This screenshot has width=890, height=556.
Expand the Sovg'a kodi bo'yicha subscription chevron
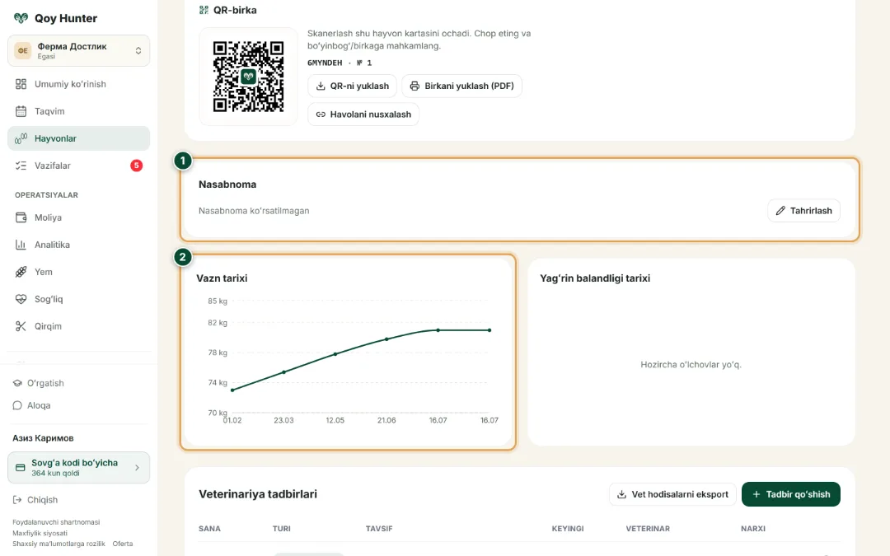137,468
